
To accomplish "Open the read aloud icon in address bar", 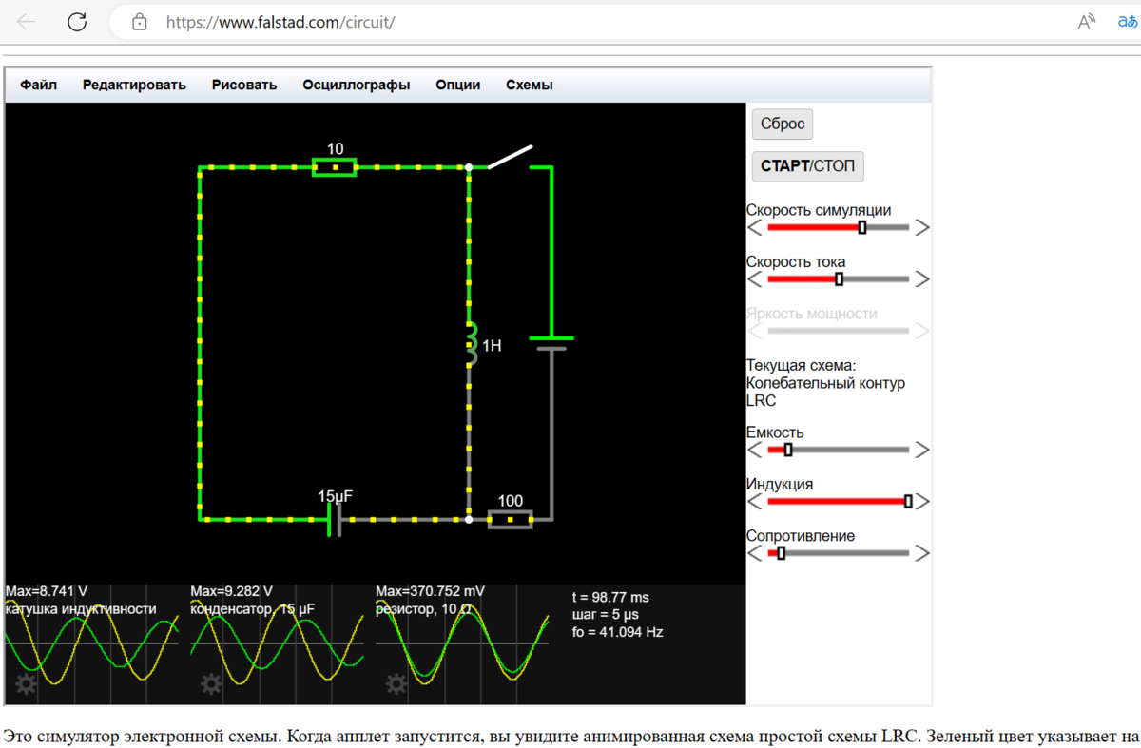I will tap(1087, 21).
